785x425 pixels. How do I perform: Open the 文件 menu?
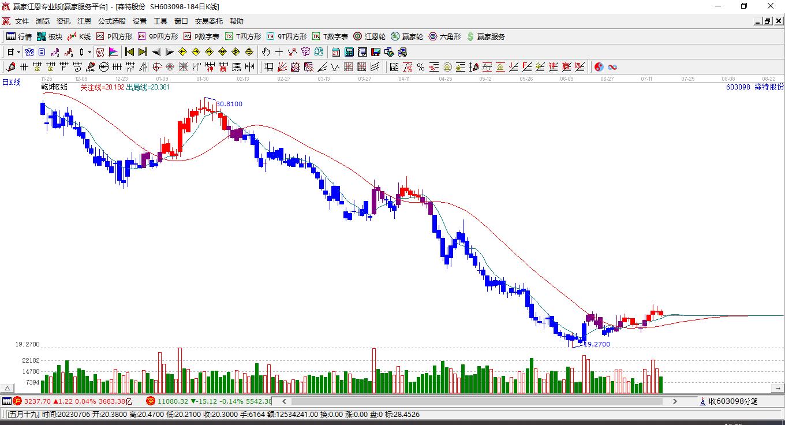click(22, 21)
